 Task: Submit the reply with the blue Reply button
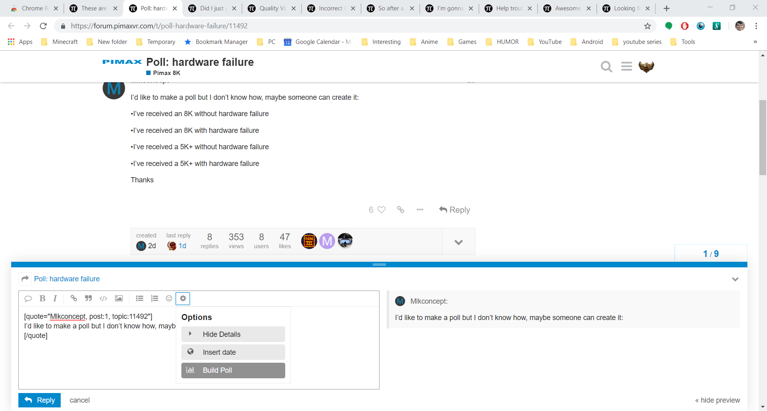click(40, 400)
